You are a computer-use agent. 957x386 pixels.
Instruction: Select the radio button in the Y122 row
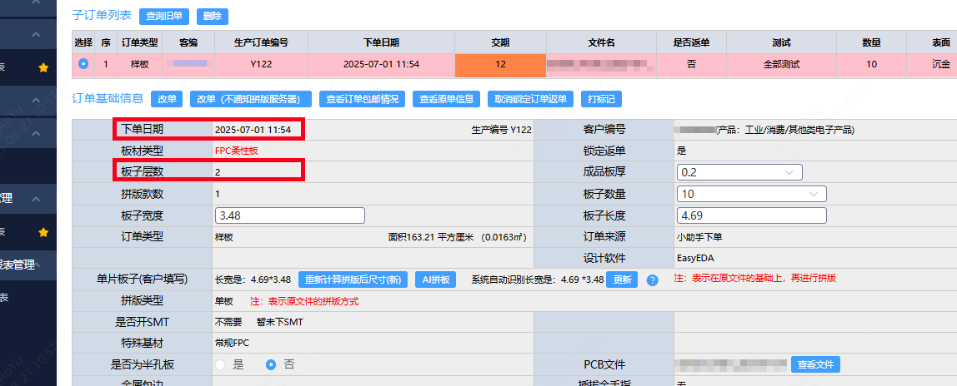[x=83, y=63]
